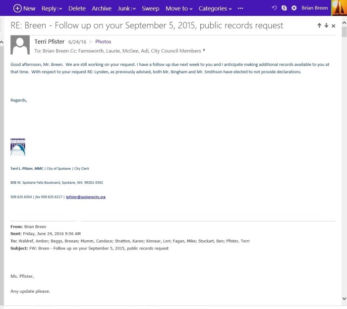Select Sweep in the toolbar
347x309 pixels.
151,8
